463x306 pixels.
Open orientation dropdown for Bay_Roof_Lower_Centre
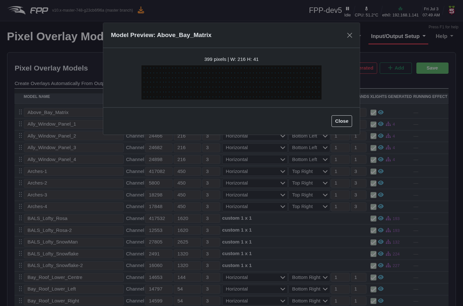pos(255,277)
